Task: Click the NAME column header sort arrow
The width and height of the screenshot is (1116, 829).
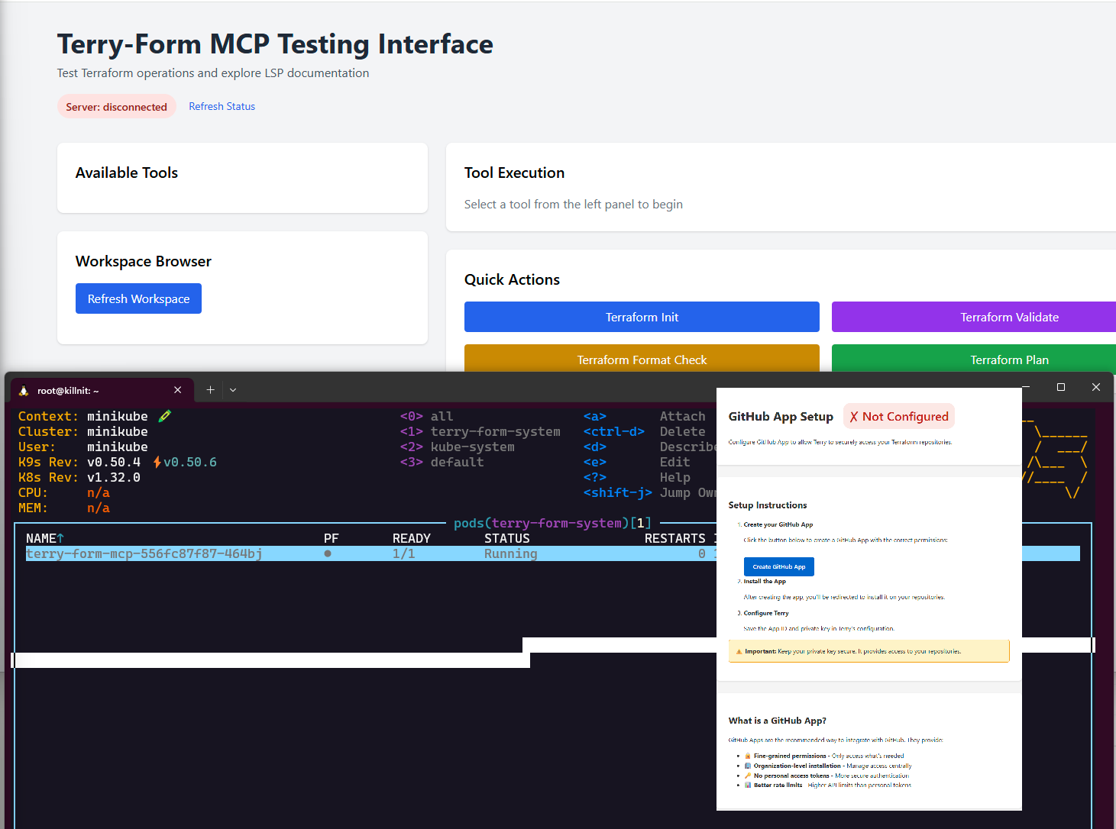Action: pos(60,538)
